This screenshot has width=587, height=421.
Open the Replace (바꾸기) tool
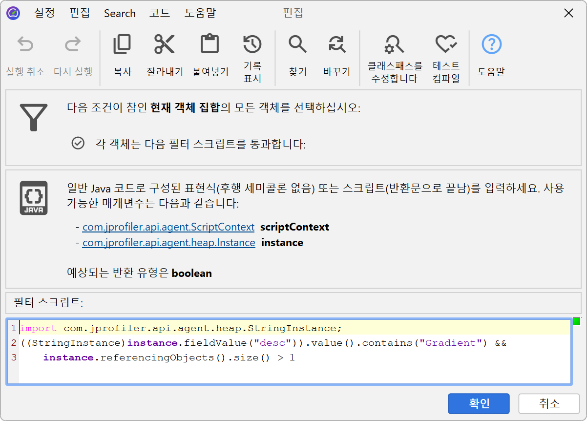[x=336, y=44]
